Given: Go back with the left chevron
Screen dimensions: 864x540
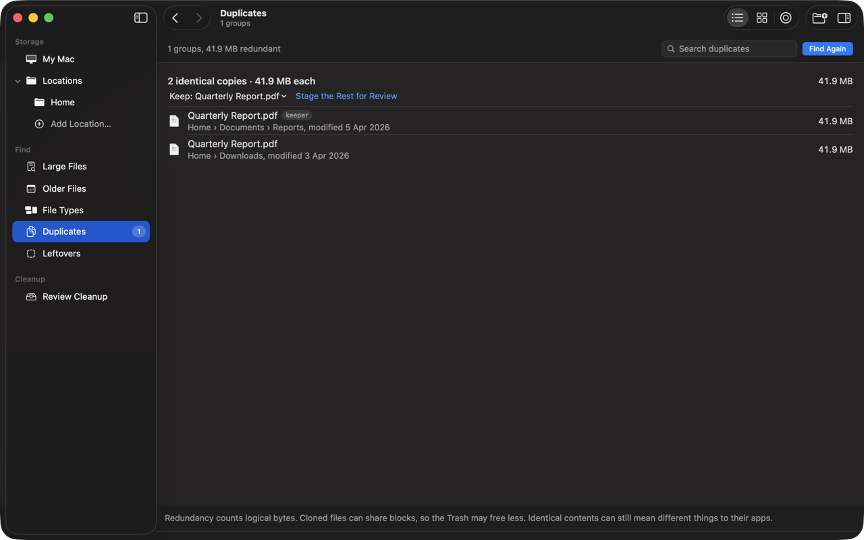Looking at the screenshot, I should [x=175, y=18].
